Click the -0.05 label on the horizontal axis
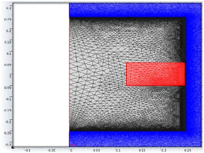Viewport: 204px width, 153px height. 51,150
